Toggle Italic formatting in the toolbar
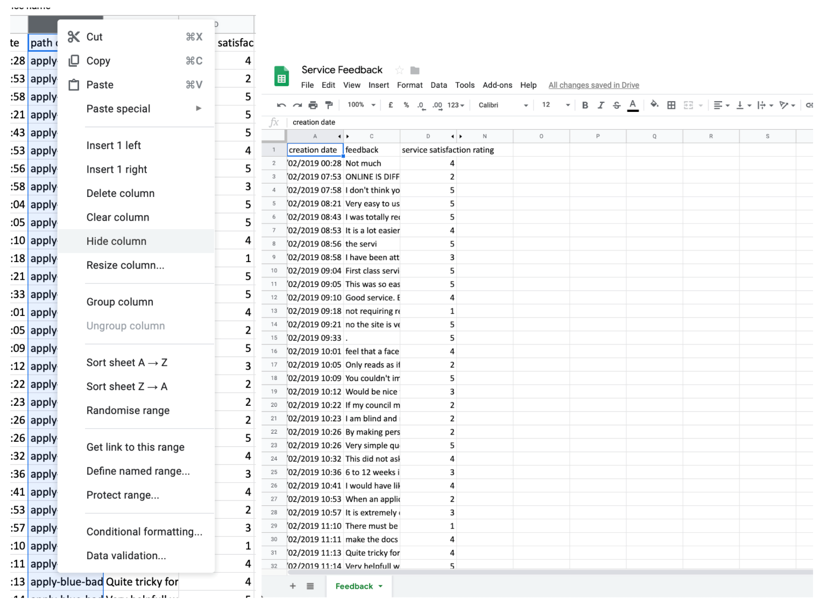Image resolution: width=820 pixels, height=606 pixels. 600,105
